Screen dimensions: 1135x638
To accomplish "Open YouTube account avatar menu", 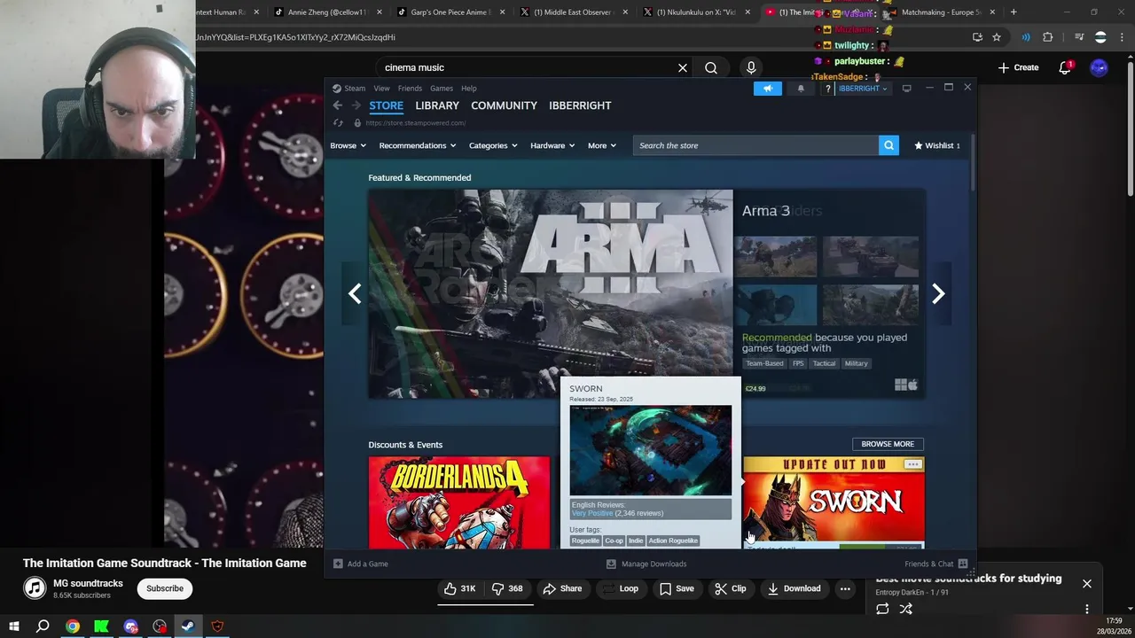I will (1099, 67).
